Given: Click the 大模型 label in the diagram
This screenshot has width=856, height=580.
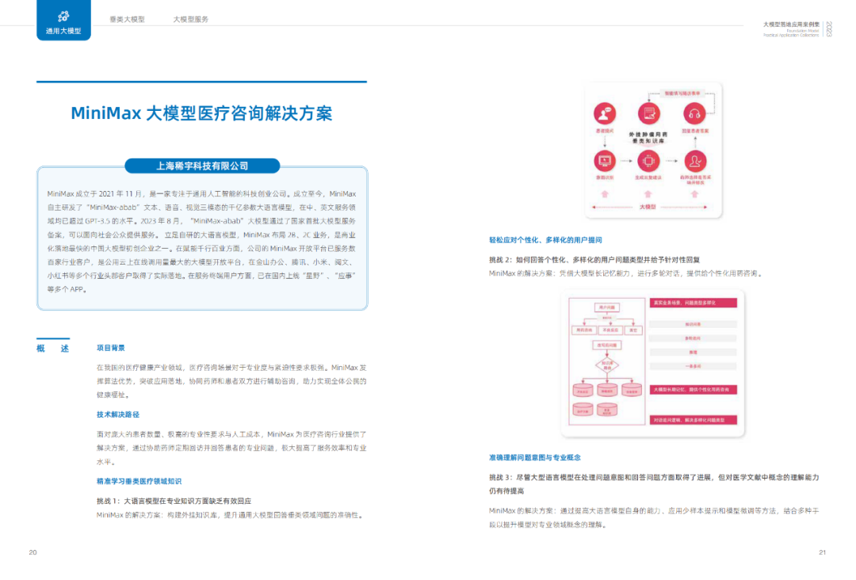Looking at the screenshot, I should [648, 207].
